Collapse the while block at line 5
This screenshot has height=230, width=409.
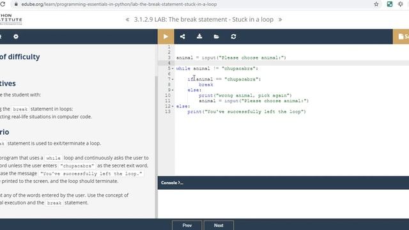[x=173, y=68]
